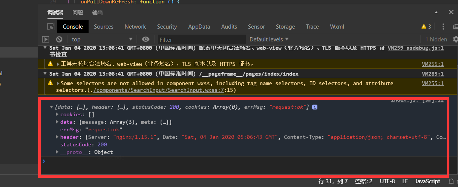Switch to the Security tab

point(167,27)
